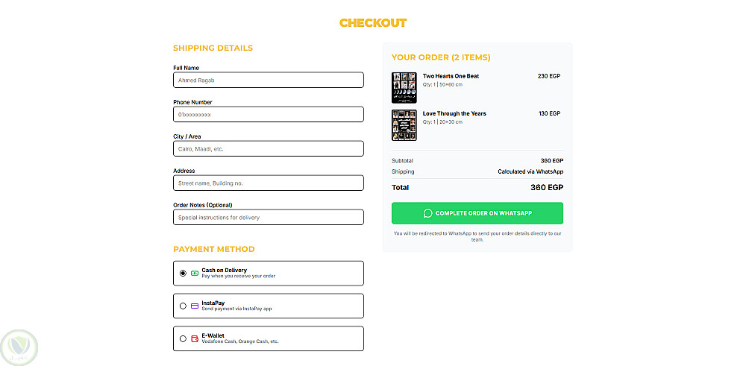This screenshot has height=366, width=746.
Task: Click the Order Notes optional field
Action: point(269,217)
